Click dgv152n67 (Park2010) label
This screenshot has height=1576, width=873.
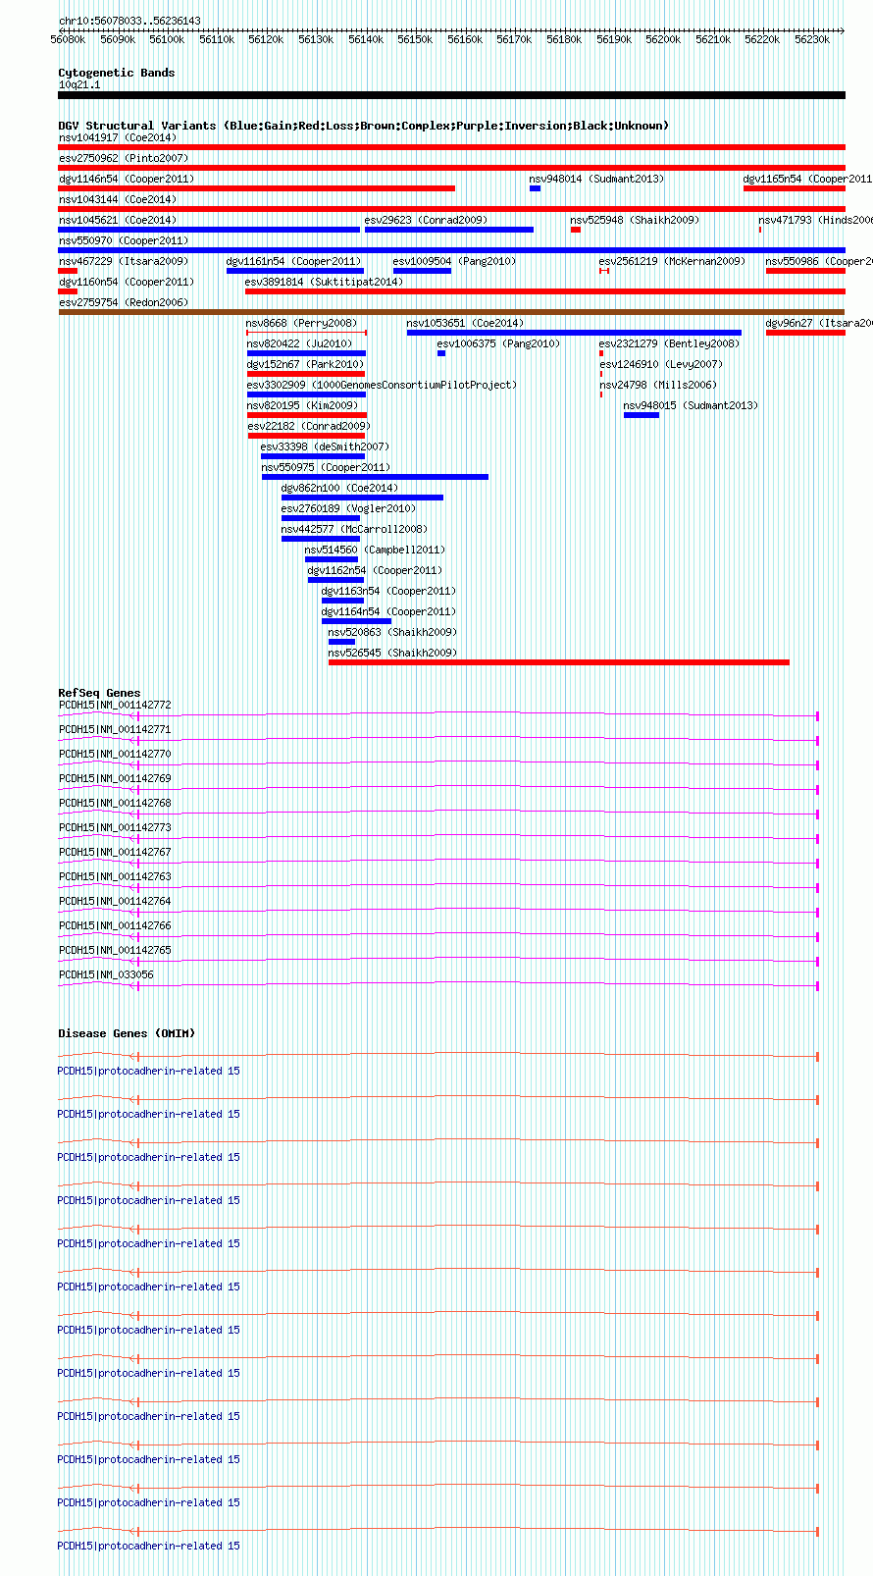305,364
